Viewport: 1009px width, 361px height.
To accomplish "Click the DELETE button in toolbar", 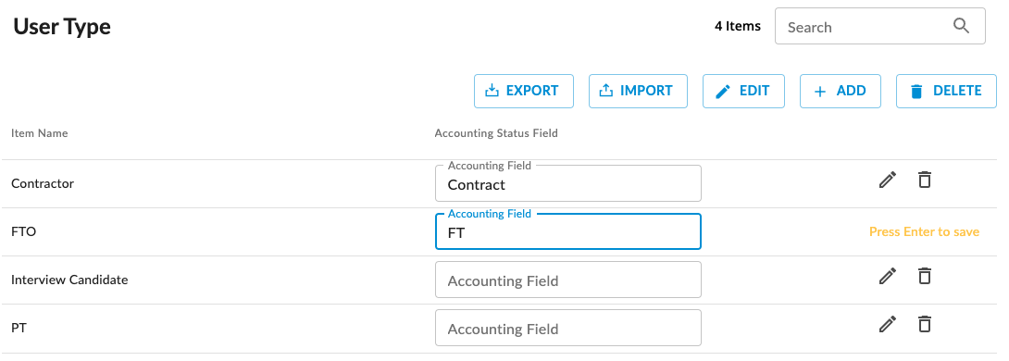I will (946, 91).
